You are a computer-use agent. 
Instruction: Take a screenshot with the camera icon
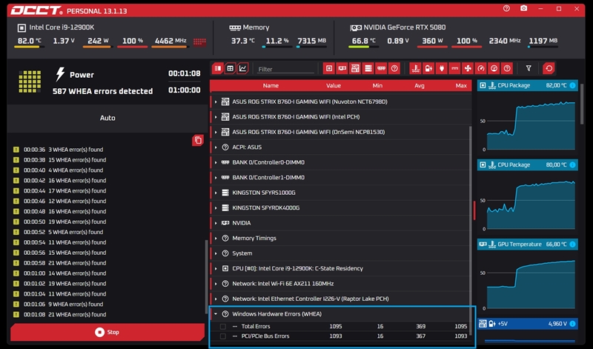tap(524, 8)
